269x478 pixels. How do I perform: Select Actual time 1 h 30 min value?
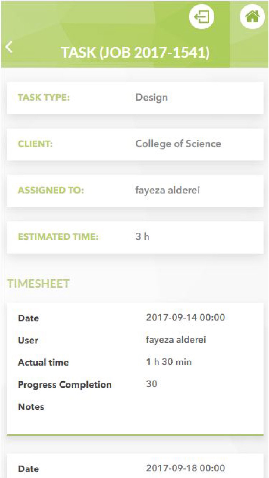point(169,362)
